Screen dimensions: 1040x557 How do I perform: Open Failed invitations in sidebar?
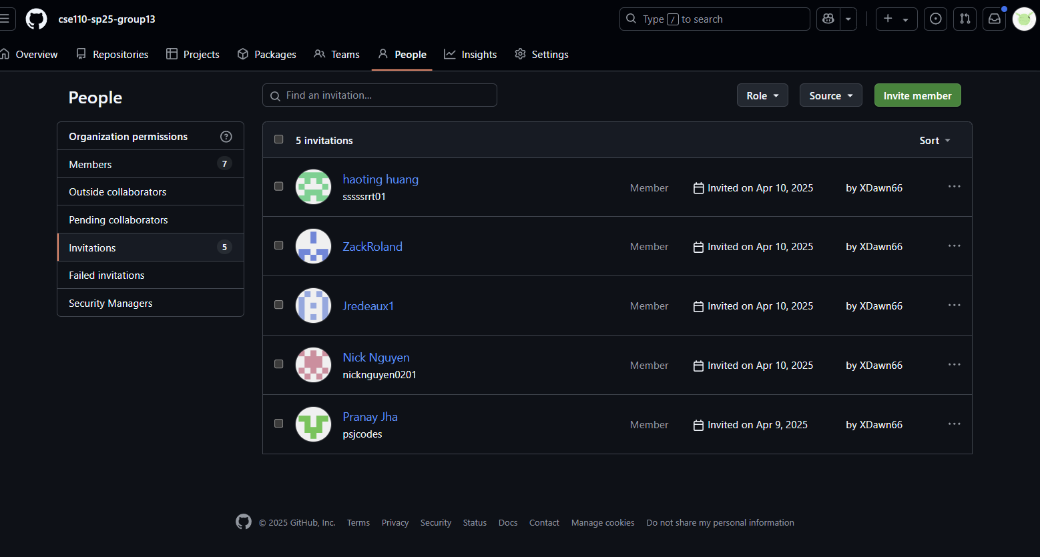tap(151, 275)
